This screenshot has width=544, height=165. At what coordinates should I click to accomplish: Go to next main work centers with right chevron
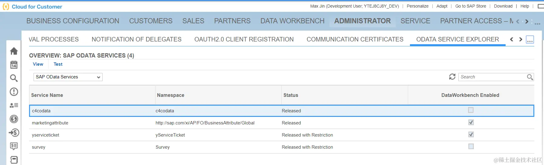point(527,21)
